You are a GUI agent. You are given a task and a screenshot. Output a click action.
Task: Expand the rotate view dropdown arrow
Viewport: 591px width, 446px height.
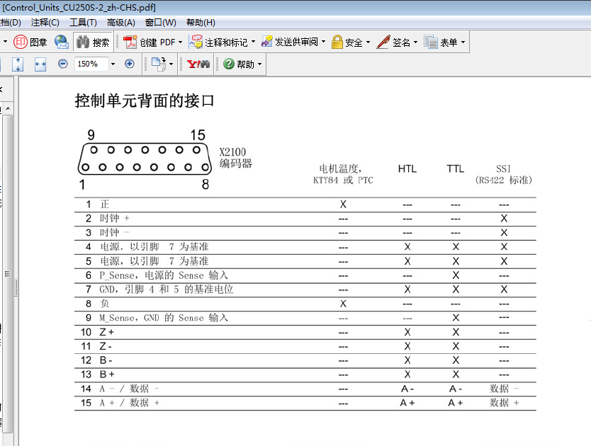171,64
